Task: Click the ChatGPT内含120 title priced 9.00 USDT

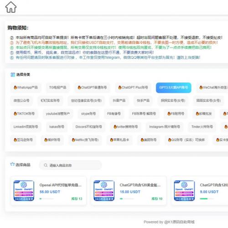Action: point(214,185)
